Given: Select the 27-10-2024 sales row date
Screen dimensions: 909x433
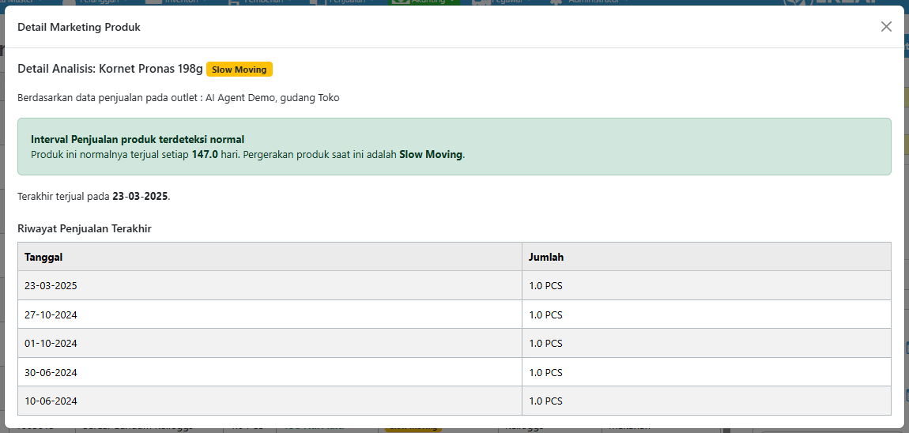Looking at the screenshot, I should [51, 314].
